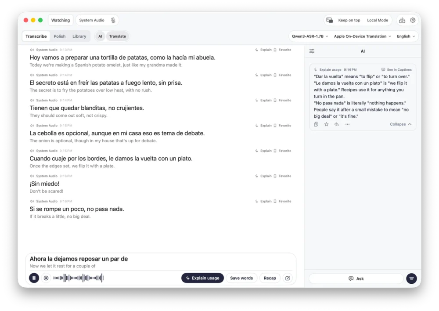Click translation 'They should come out soft, not crispy.'
The height and width of the screenshot is (311, 439).
tap(68, 116)
